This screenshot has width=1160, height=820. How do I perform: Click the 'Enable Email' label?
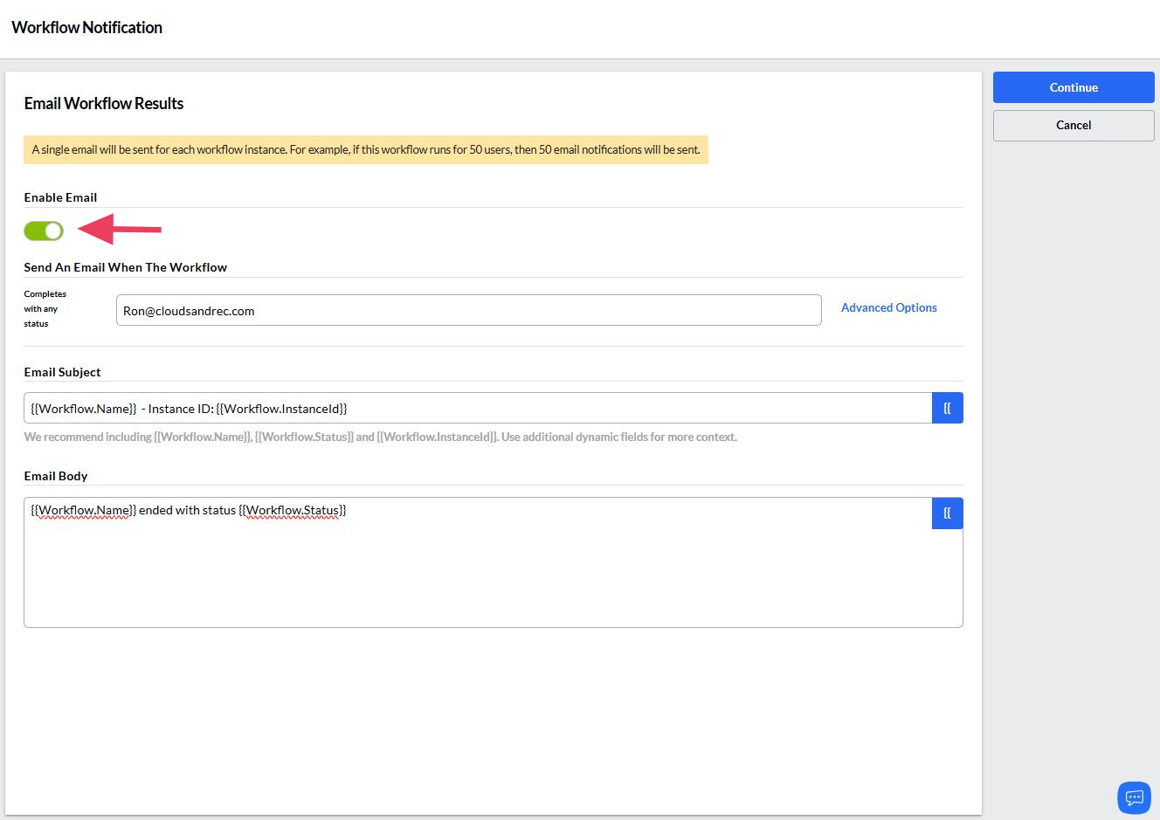point(60,197)
